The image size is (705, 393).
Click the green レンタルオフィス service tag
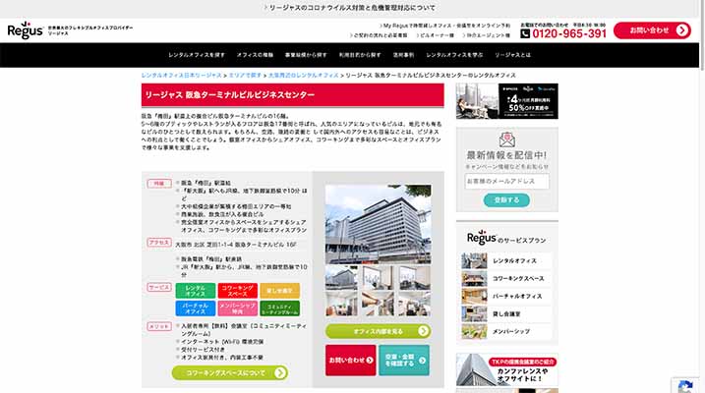click(195, 291)
